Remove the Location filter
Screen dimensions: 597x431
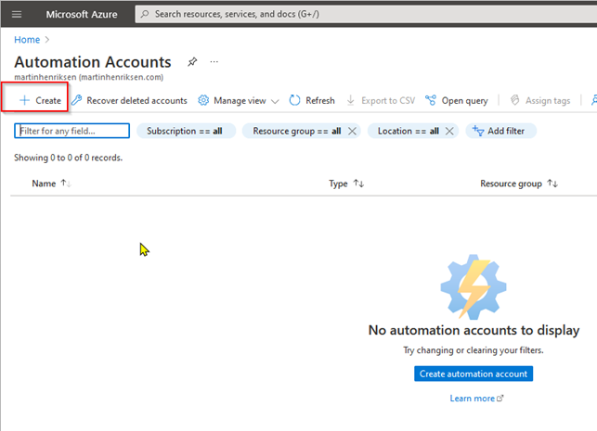pos(449,131)
